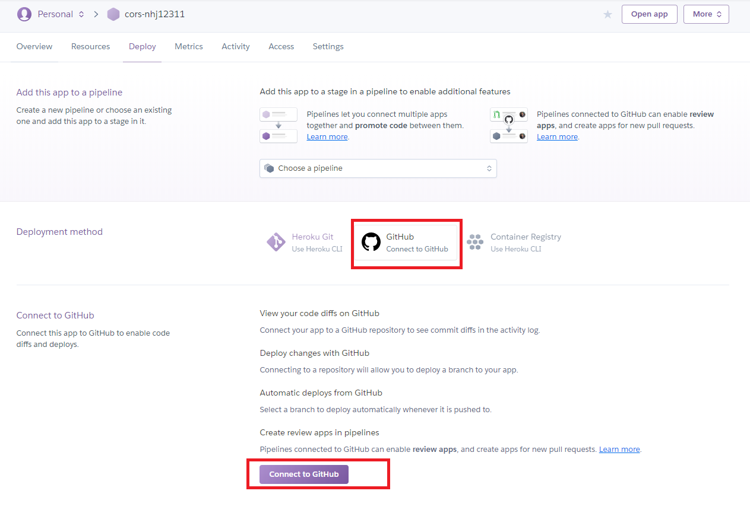The height and width of the screenshot is (513, 750).
Task: Click View your code diffs on GitHub text
Action: 319,313
